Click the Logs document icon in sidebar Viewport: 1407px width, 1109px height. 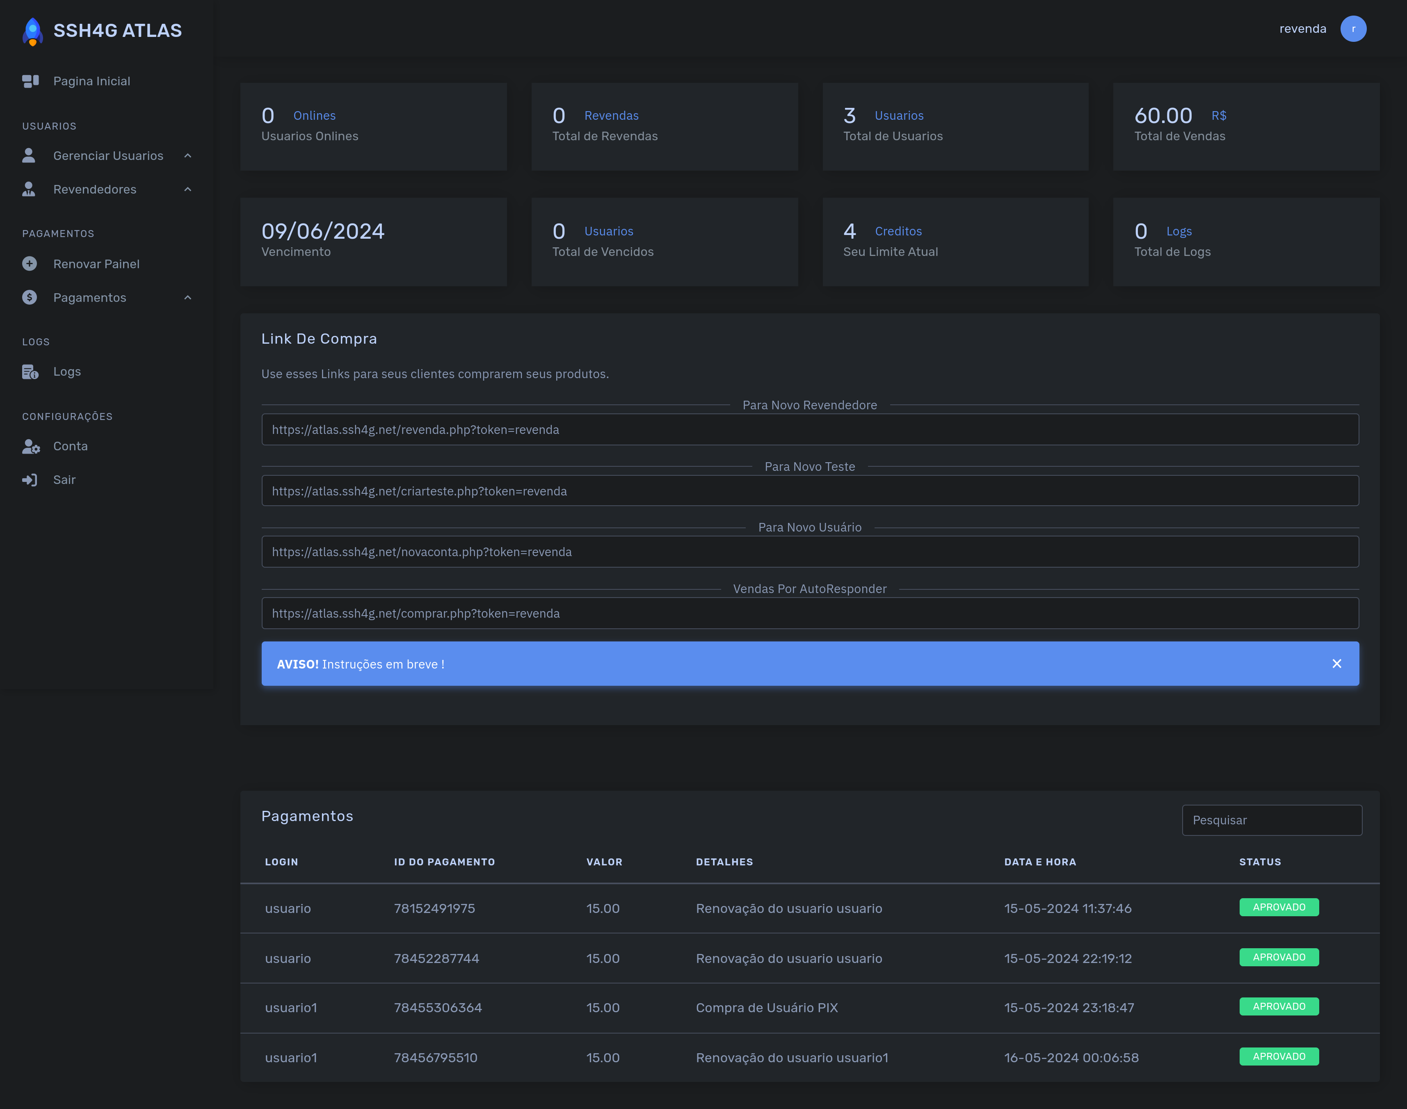tap(30, 372)
